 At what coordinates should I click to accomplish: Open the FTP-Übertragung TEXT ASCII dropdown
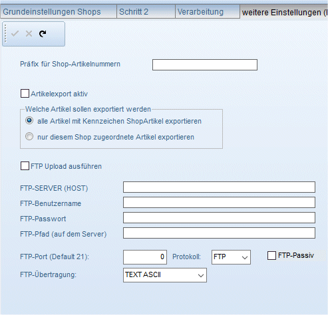[165, 275]
